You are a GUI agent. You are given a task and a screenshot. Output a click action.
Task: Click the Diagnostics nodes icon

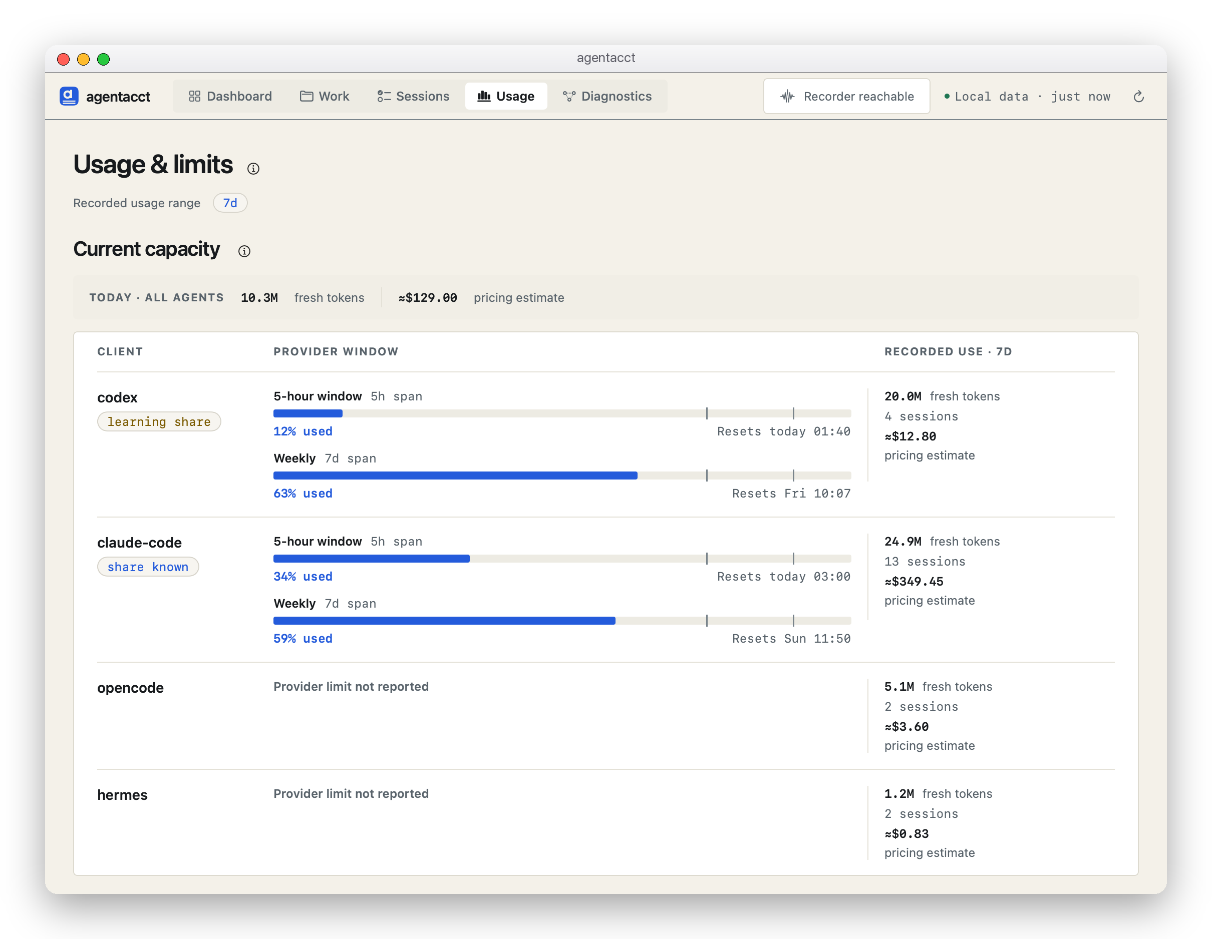click(x=569, y=96)
